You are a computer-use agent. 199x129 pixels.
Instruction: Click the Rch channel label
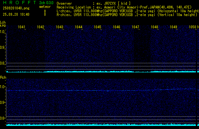pyautogui.click(x=3, y=77)
